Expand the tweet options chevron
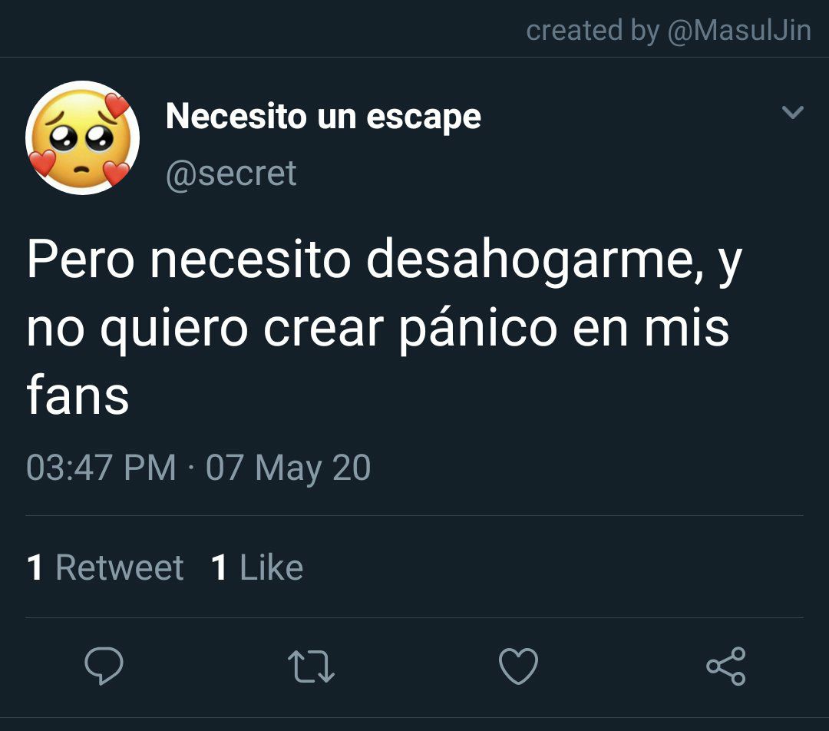Viewport: 829px width, 731px height. 792,112
